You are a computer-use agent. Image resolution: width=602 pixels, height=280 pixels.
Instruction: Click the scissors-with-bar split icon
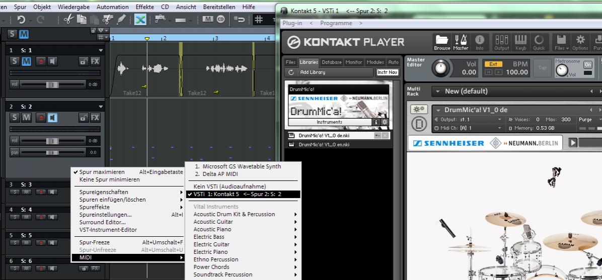click(109, 19)
